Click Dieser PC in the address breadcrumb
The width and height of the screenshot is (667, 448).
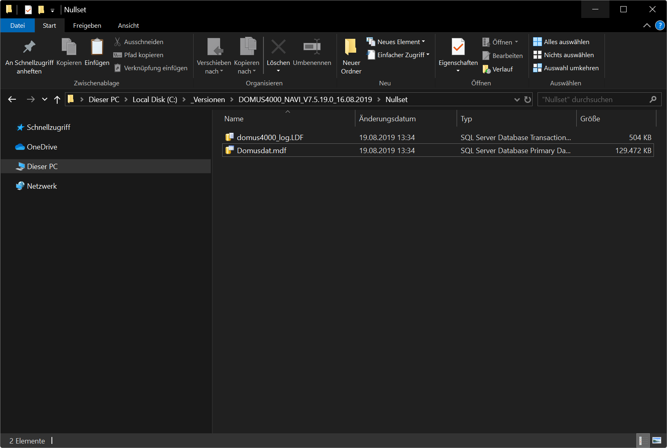104,99
